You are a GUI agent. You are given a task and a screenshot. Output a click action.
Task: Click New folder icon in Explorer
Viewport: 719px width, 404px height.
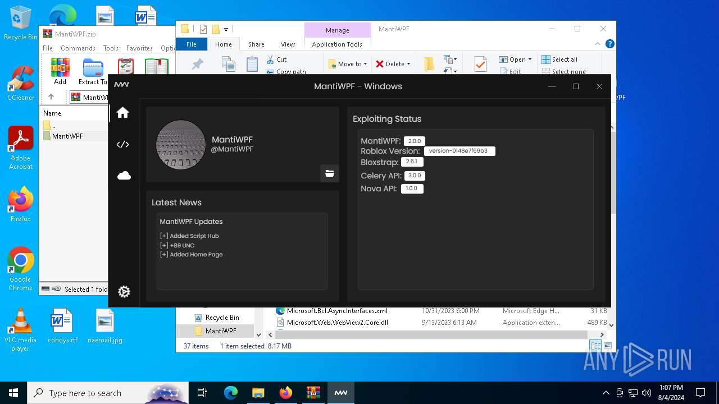click(429, 64)
